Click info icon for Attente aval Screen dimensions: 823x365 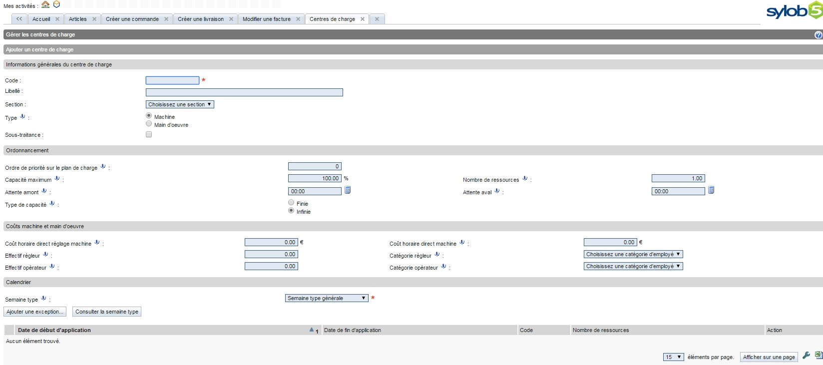tap(497, 191)
